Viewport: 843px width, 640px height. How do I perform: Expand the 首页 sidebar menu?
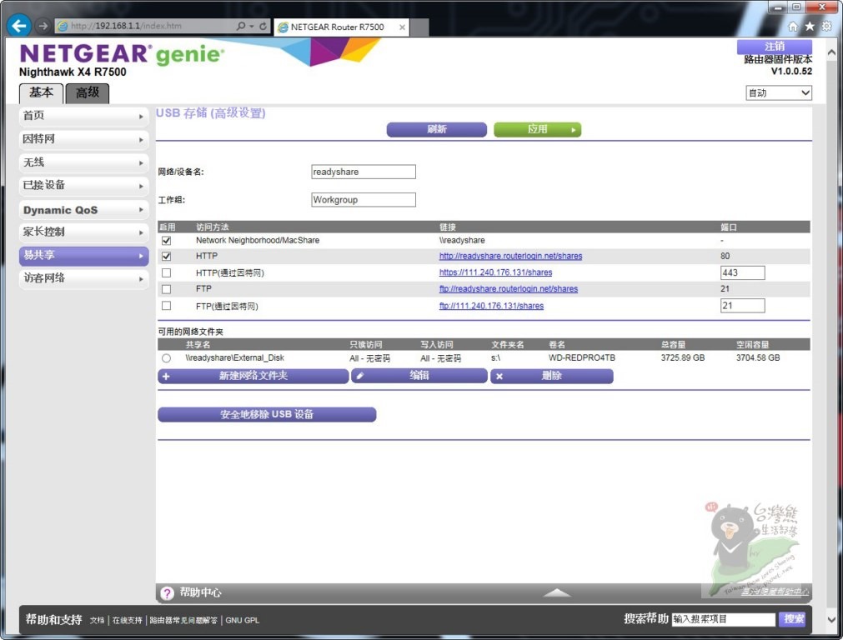pos(84,116)
